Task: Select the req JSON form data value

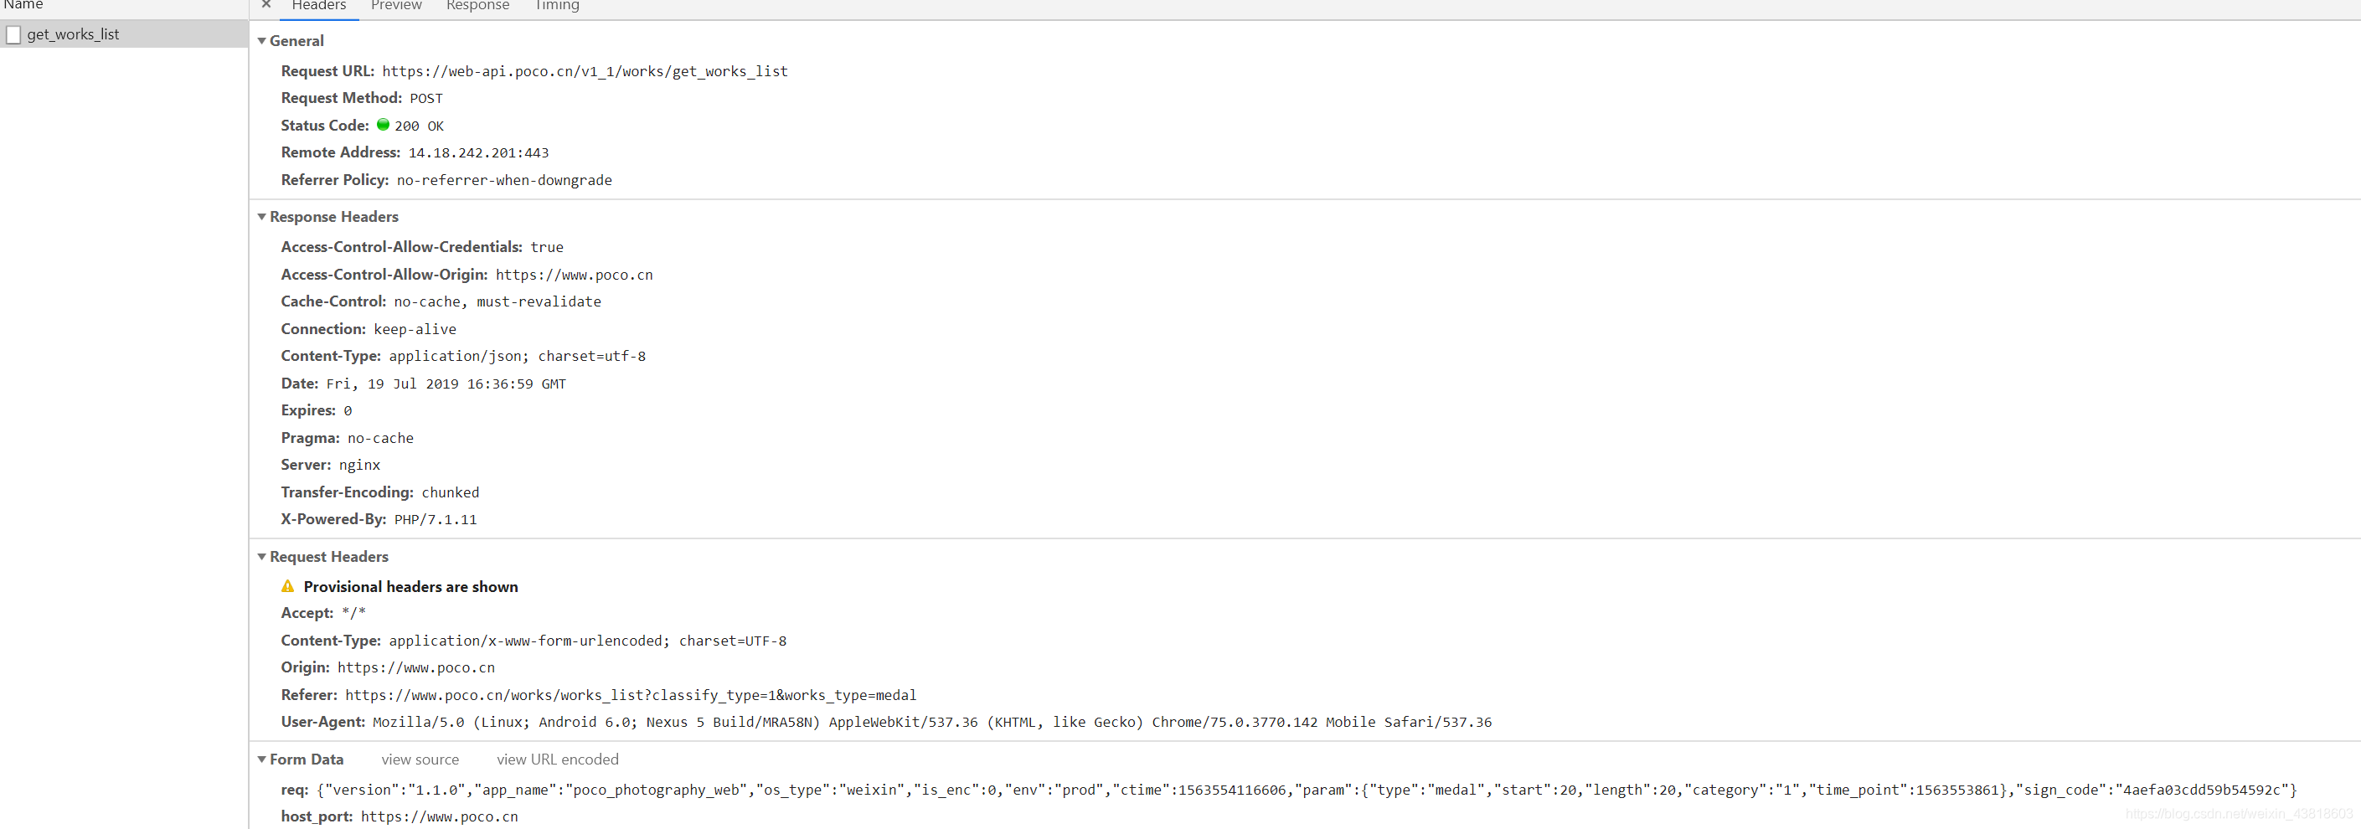Action: (1307, 790)
